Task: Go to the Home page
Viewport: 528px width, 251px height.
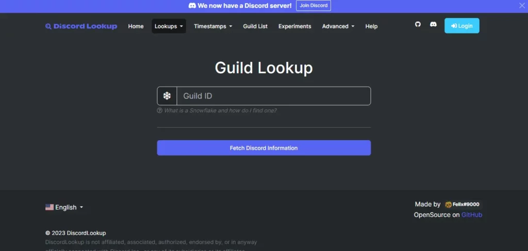Action: (136, 26)
